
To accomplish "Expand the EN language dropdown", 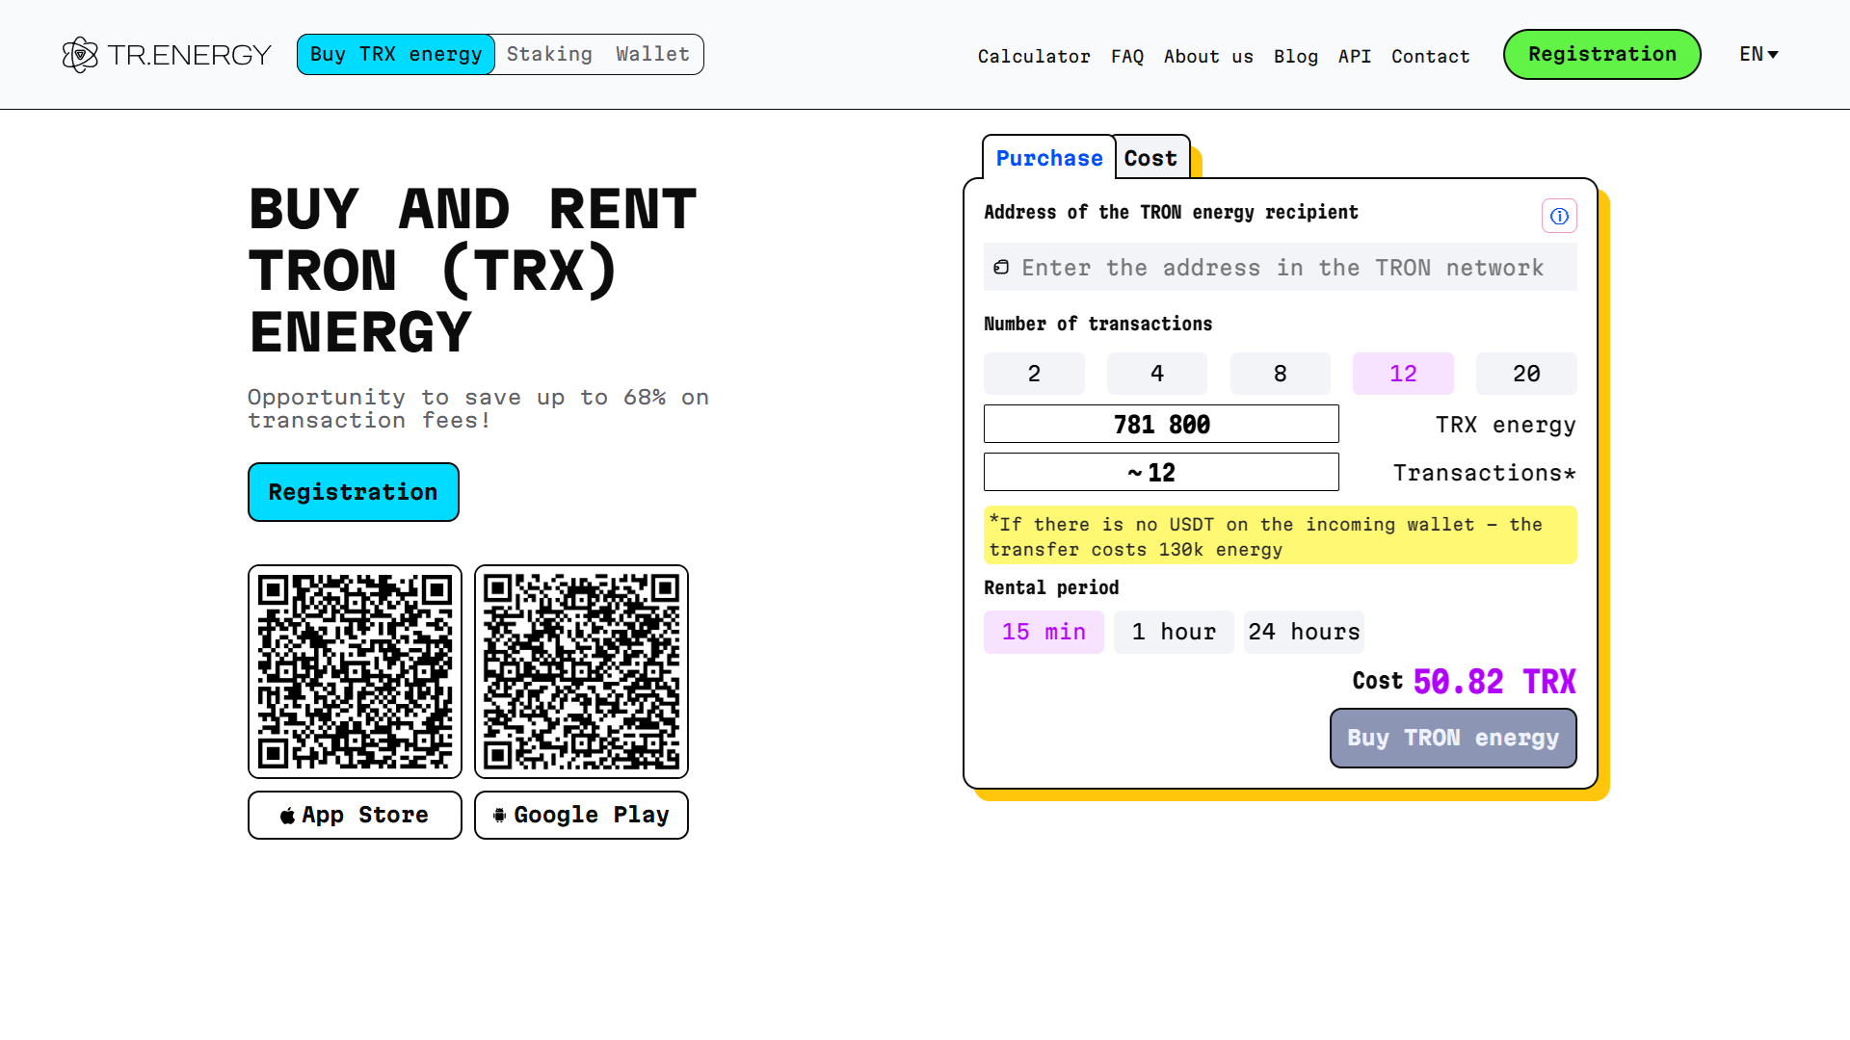I will (x=1758, y=55).
